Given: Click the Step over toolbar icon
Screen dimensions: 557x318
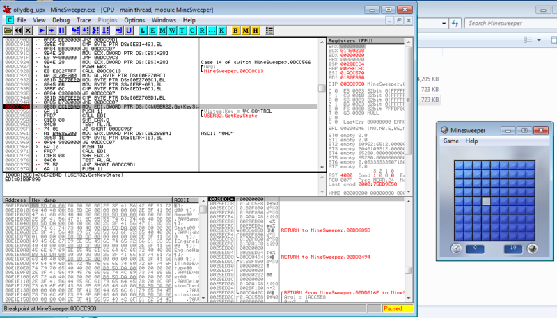Looking at the screenshot, I should [85, 31].
